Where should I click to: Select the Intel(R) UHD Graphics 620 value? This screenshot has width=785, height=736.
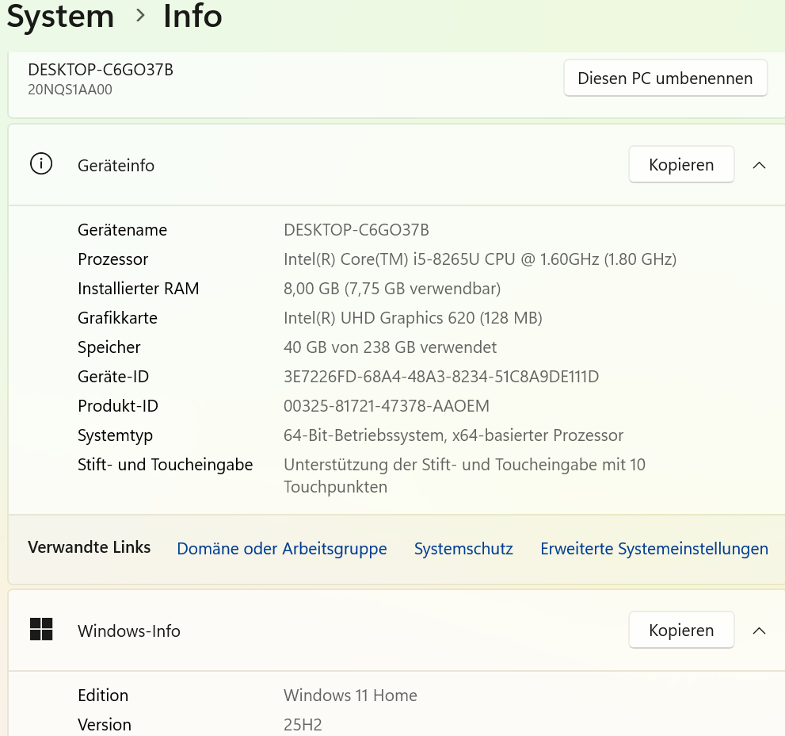pos(413,317)
